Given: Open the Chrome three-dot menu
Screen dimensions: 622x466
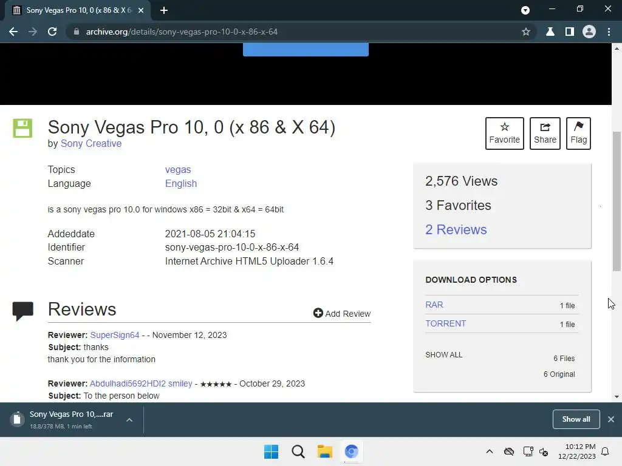Looking at the screenshot, I should 609,32.
